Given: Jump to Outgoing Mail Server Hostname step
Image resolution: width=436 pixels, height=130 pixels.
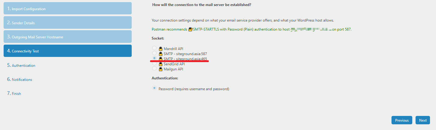Looking at the screenshot, I should pyautogui.click(x=68, y=37).
